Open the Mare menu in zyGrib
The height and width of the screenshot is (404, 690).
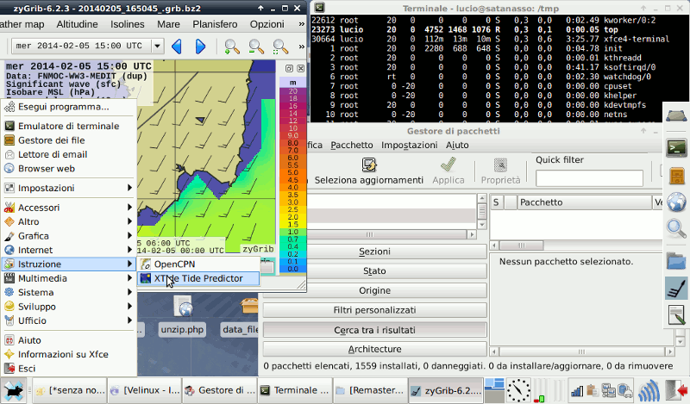pos(168,24)
